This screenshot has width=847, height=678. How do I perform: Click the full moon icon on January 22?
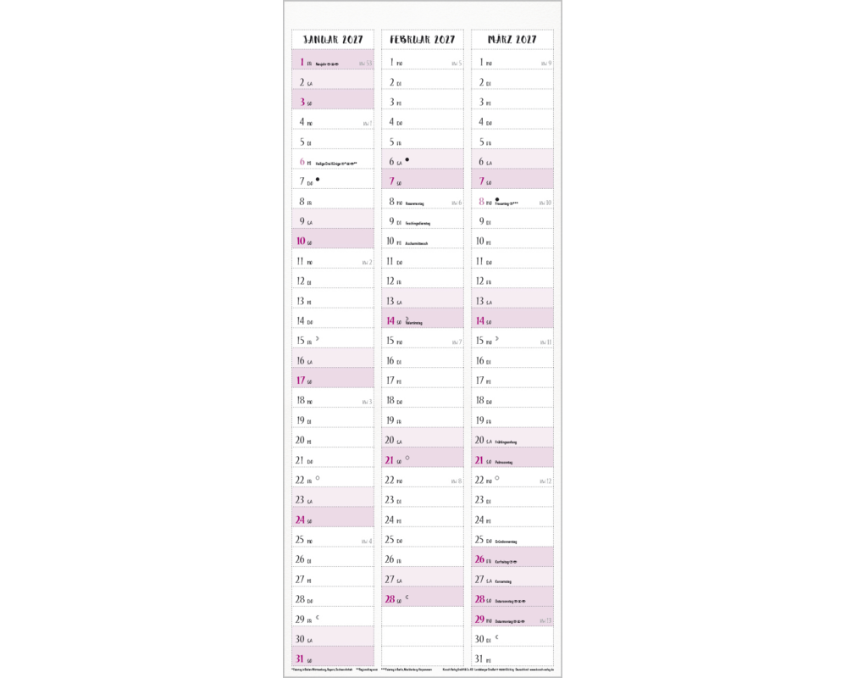[318, 478]
